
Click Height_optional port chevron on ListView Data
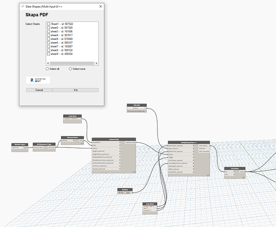(x=120, y=151)
